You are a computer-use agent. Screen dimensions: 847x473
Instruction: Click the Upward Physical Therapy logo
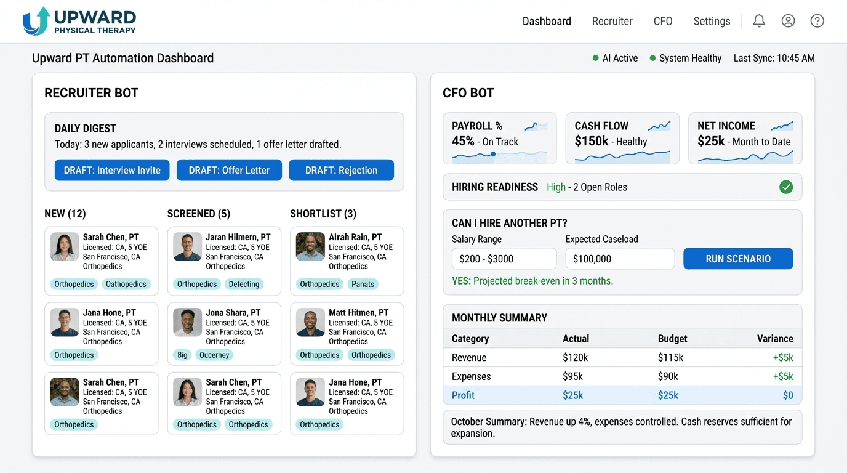point(79,20)
